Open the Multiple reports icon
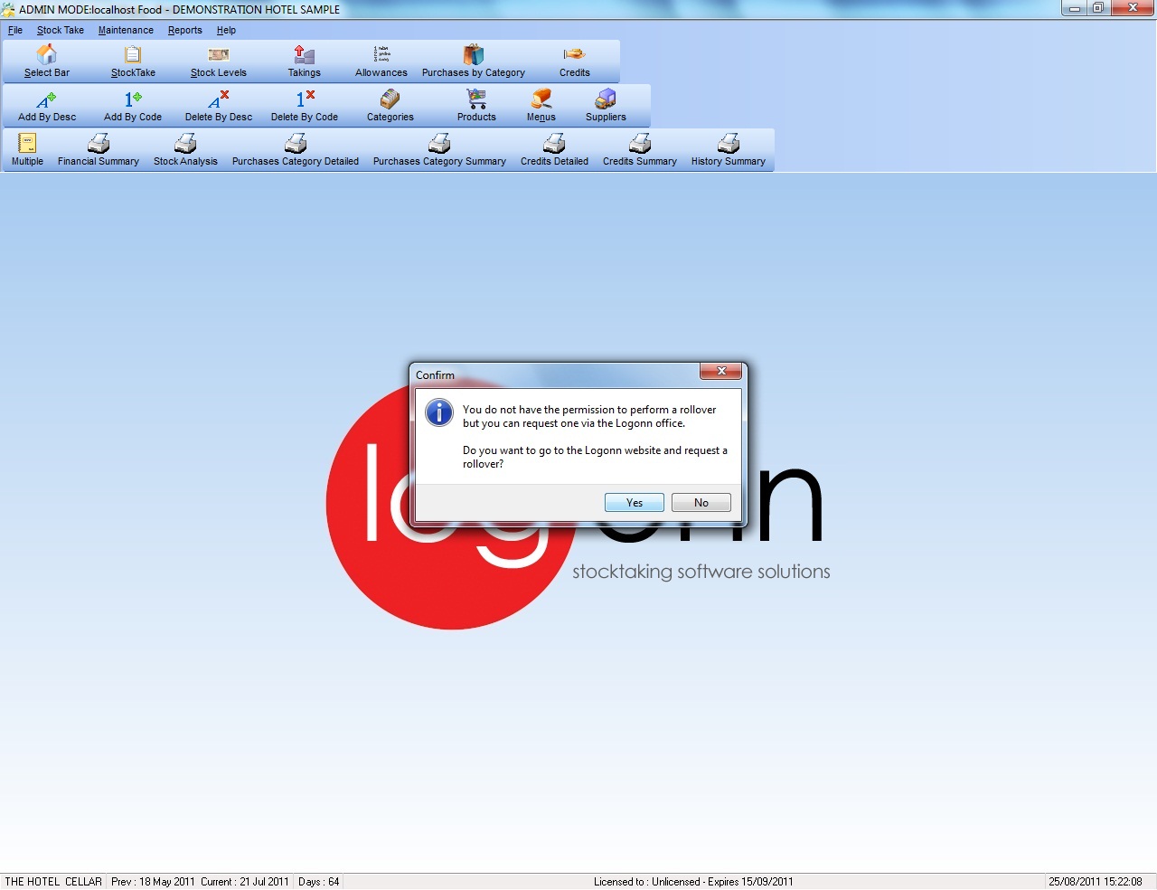1157x890 pixels. coord(27,150)
